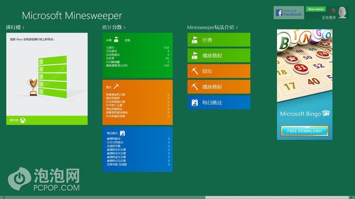Click the golden trophy icon

point(33,87)
